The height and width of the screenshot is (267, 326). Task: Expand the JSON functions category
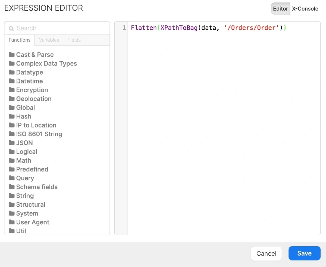coord(21,143)
